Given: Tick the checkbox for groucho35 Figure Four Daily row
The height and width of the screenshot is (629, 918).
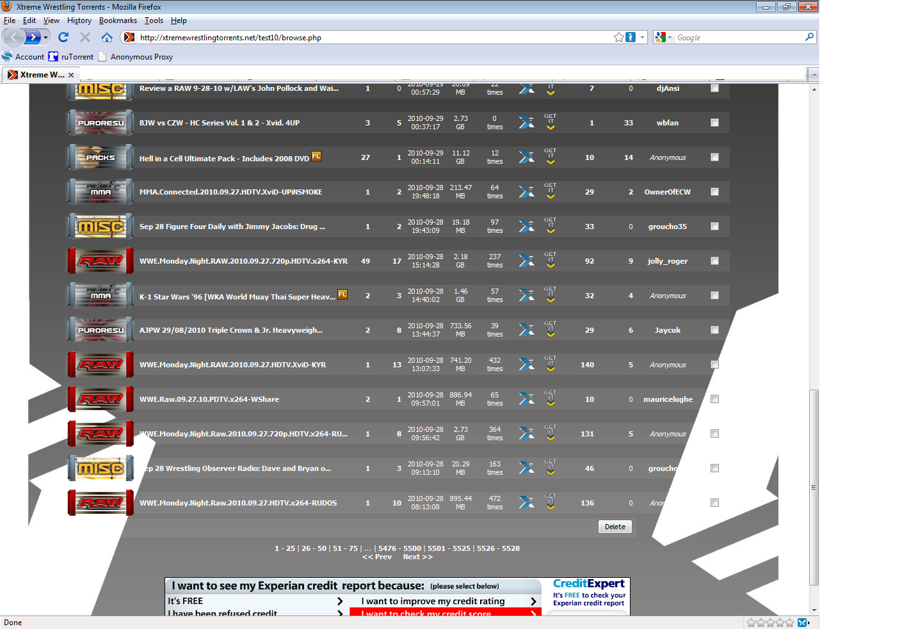Looking at the screenshot, I should tap(714, 227).
